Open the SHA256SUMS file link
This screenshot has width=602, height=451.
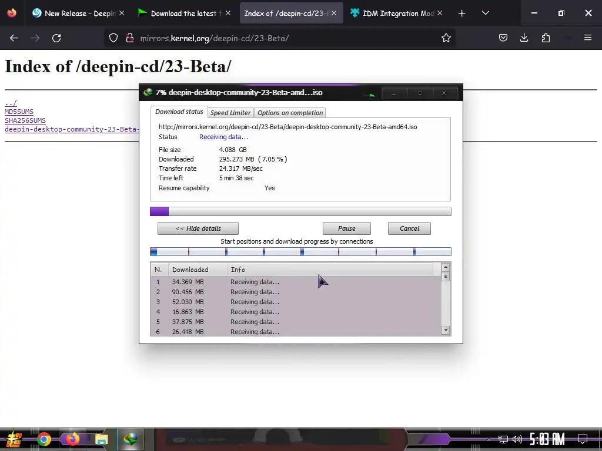[x=25, y=120]
